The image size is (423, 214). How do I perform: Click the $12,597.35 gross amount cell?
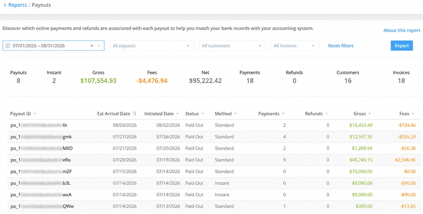coord(361,137)
